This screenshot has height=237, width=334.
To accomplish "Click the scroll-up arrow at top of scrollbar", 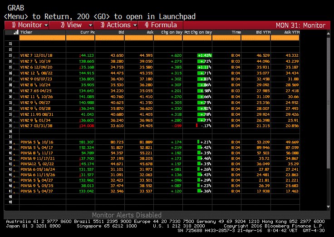I will point(328,33).
